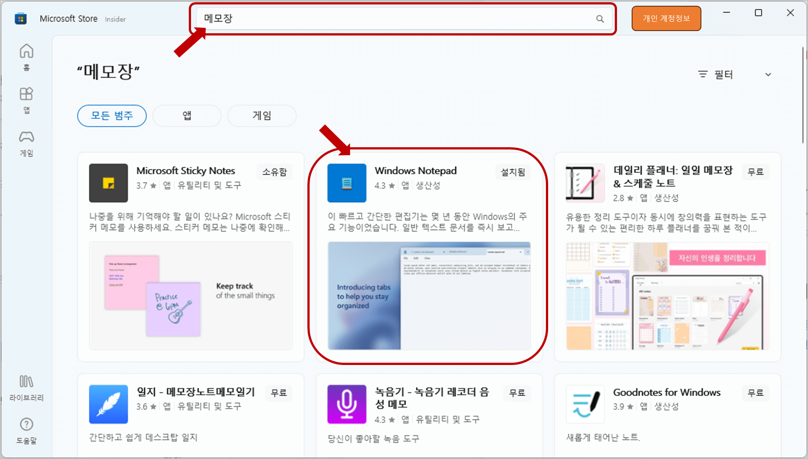Click the Goodnotes for Windows title
The width and height of the screenshot is (808, 459).
pos(667,392)
